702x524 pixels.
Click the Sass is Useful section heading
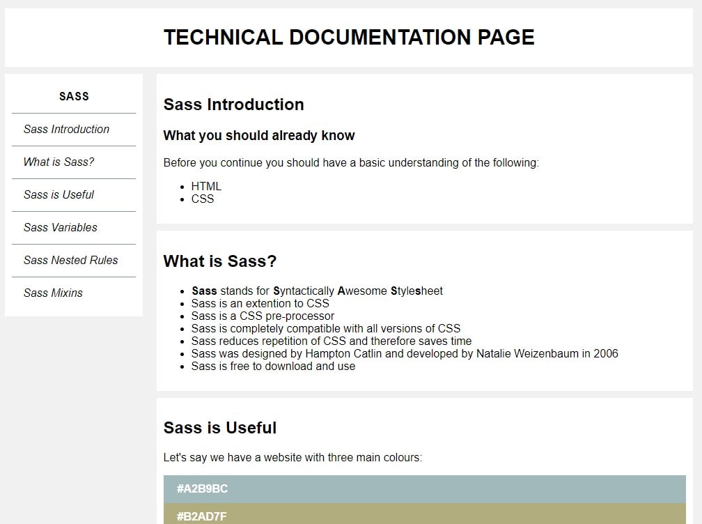(220, 428)
